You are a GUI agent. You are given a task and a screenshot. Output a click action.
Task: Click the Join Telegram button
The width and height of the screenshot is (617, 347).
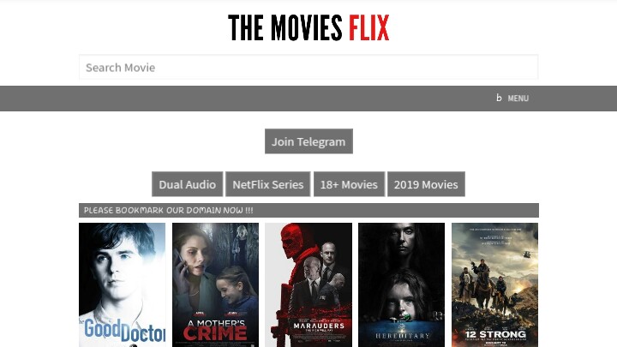click(308, 141)
